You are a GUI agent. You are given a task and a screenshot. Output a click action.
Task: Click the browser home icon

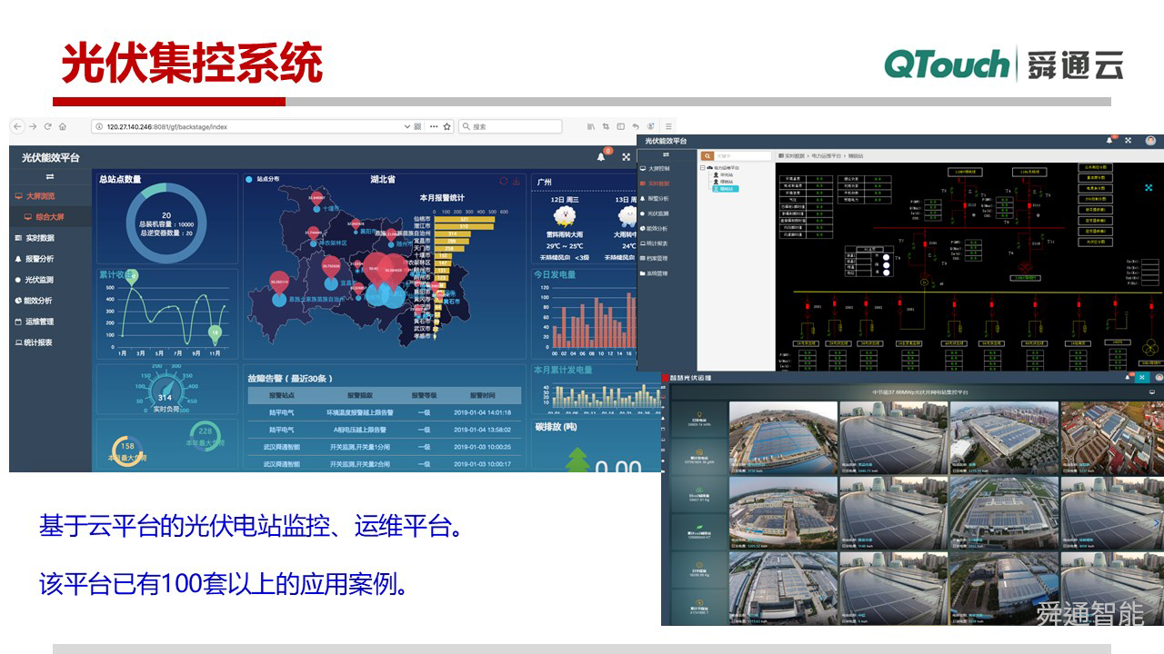tap(63, 126)
